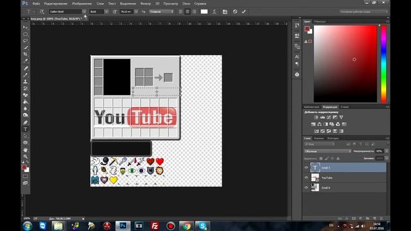Screen dimensions: 411x231
Task: Open anti-aliasing method dropdown
Action: (161, 12)
